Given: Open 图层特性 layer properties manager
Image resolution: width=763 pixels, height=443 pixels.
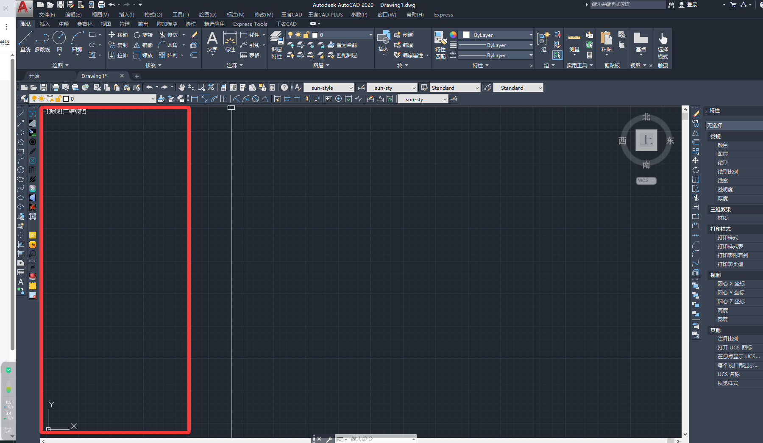Looking at the screenshot, I should [x=277, y=44].
